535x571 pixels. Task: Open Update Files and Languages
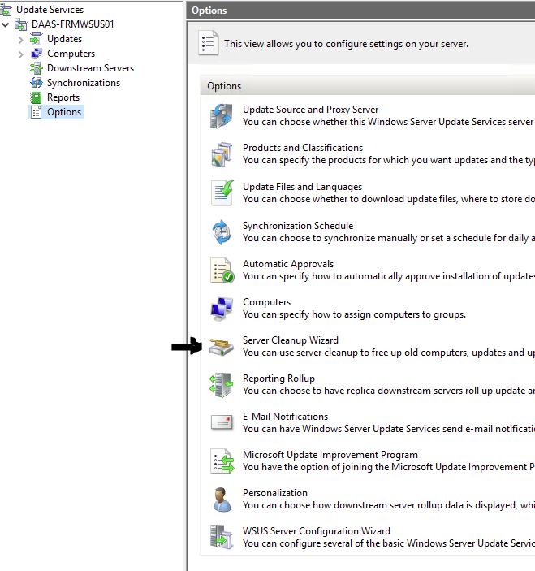(x=303, y=187)
